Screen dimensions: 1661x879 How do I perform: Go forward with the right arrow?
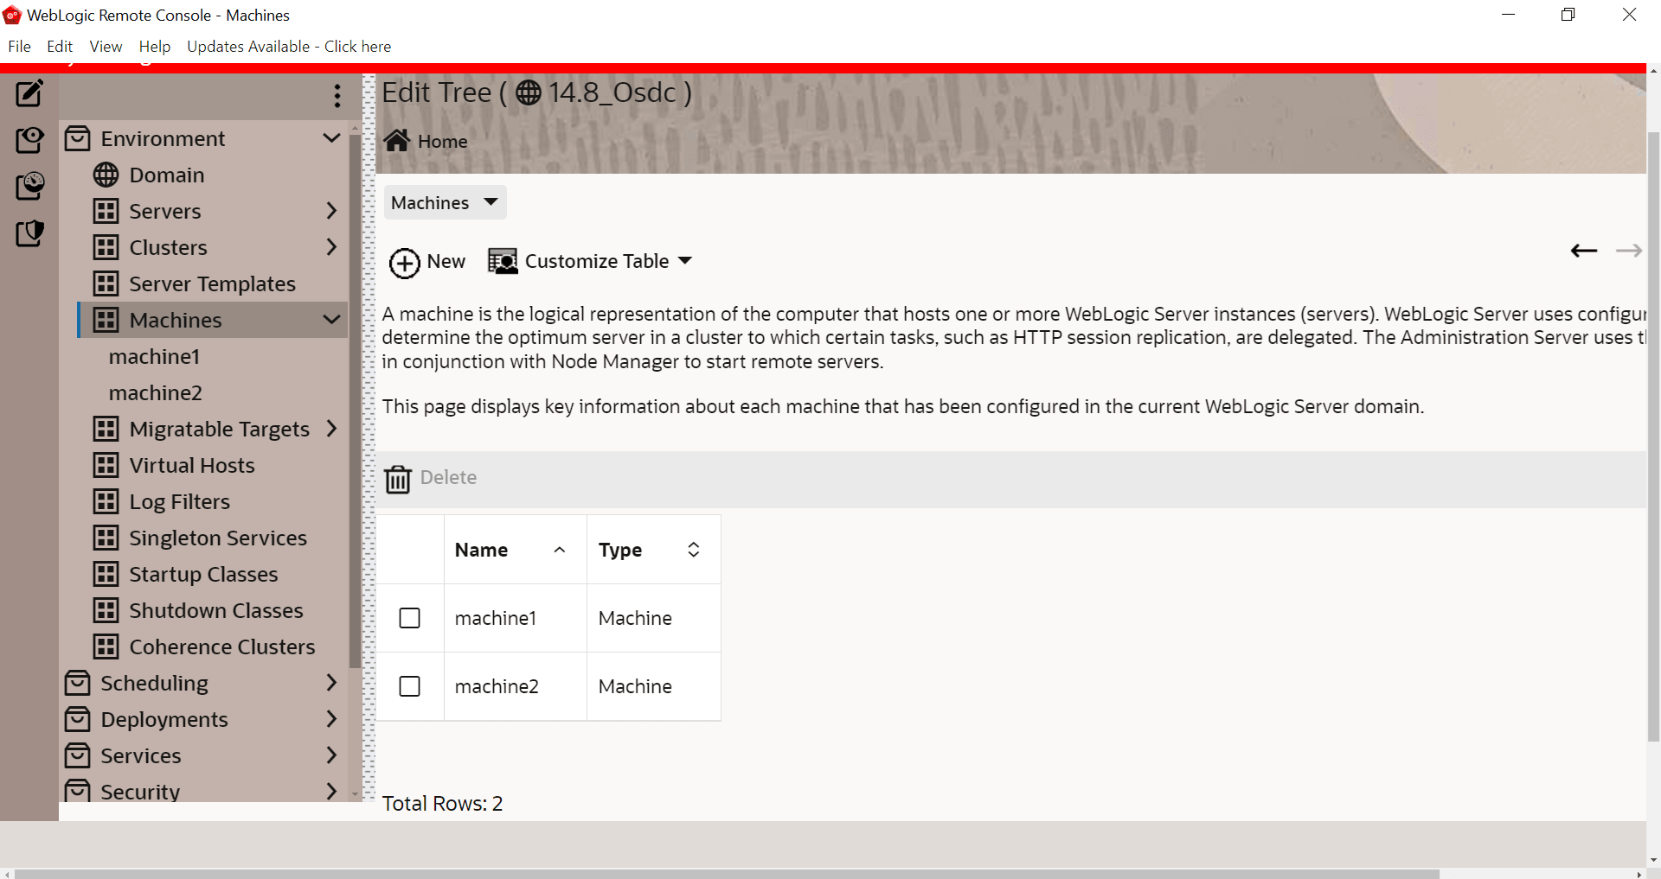1629,251
